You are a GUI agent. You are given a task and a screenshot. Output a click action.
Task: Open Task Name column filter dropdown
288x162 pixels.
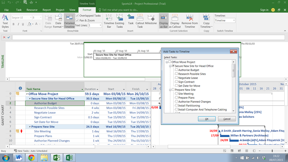tap(82, 89)
